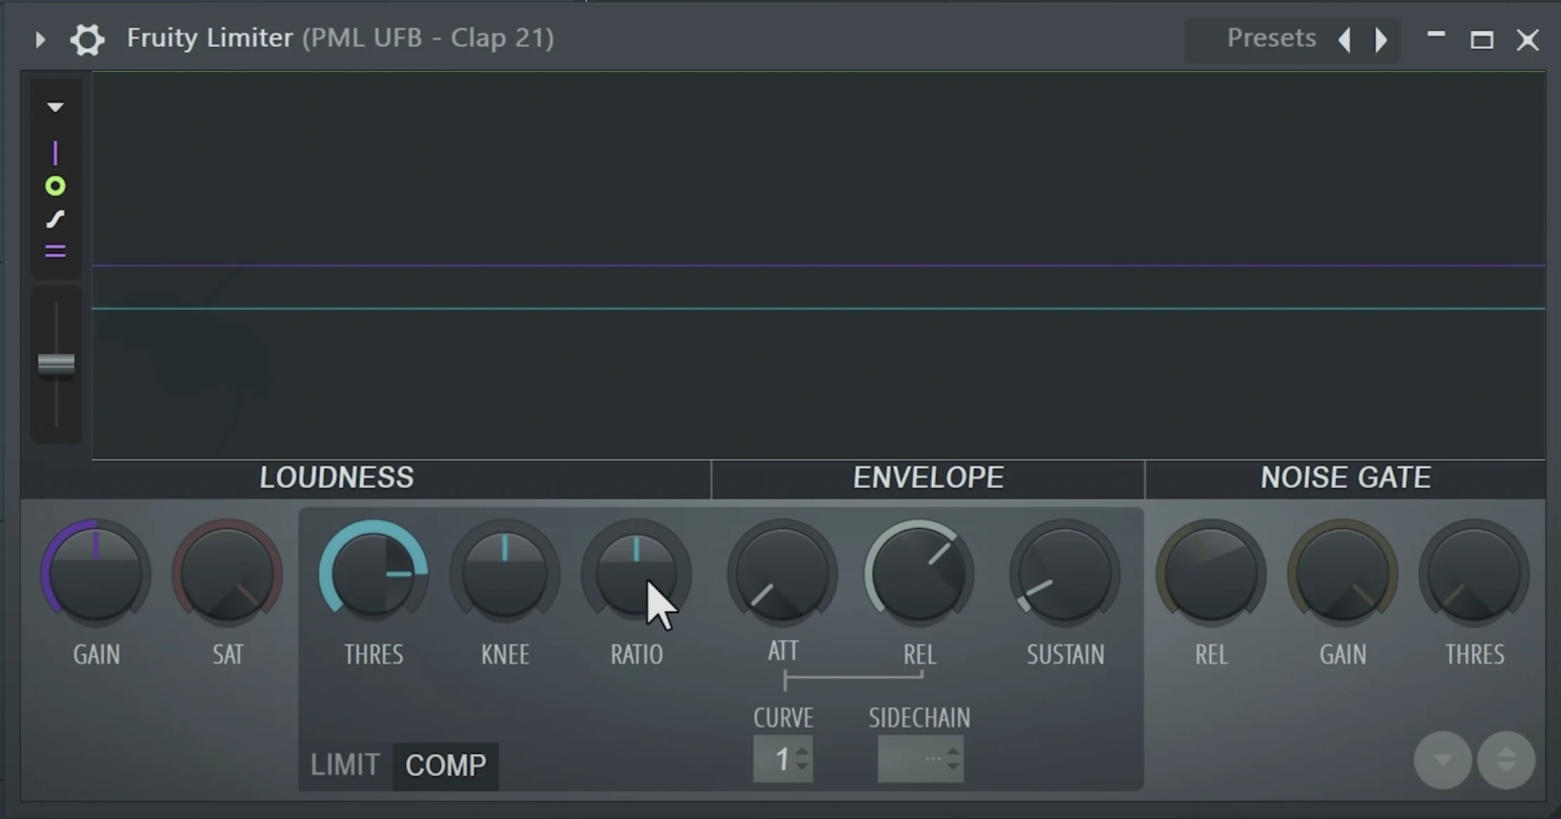This screenshot has width=1561, height=819.
Task: Click the RATIO knob
Action: click(x=636, y=574)
